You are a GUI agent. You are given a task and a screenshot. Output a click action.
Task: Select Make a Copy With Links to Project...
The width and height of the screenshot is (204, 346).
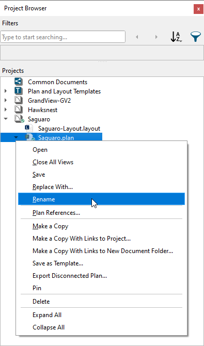click(101, 239)
